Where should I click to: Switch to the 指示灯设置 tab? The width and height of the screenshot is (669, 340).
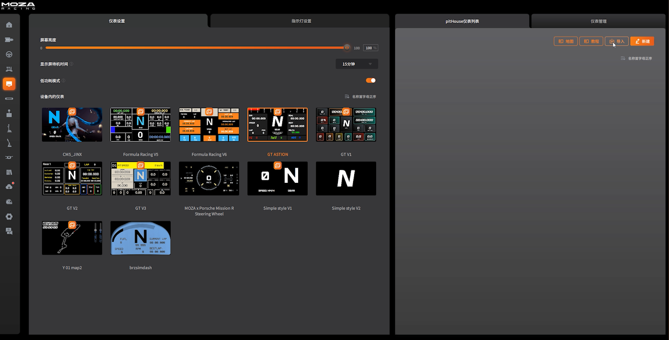[x=301, y=21]
